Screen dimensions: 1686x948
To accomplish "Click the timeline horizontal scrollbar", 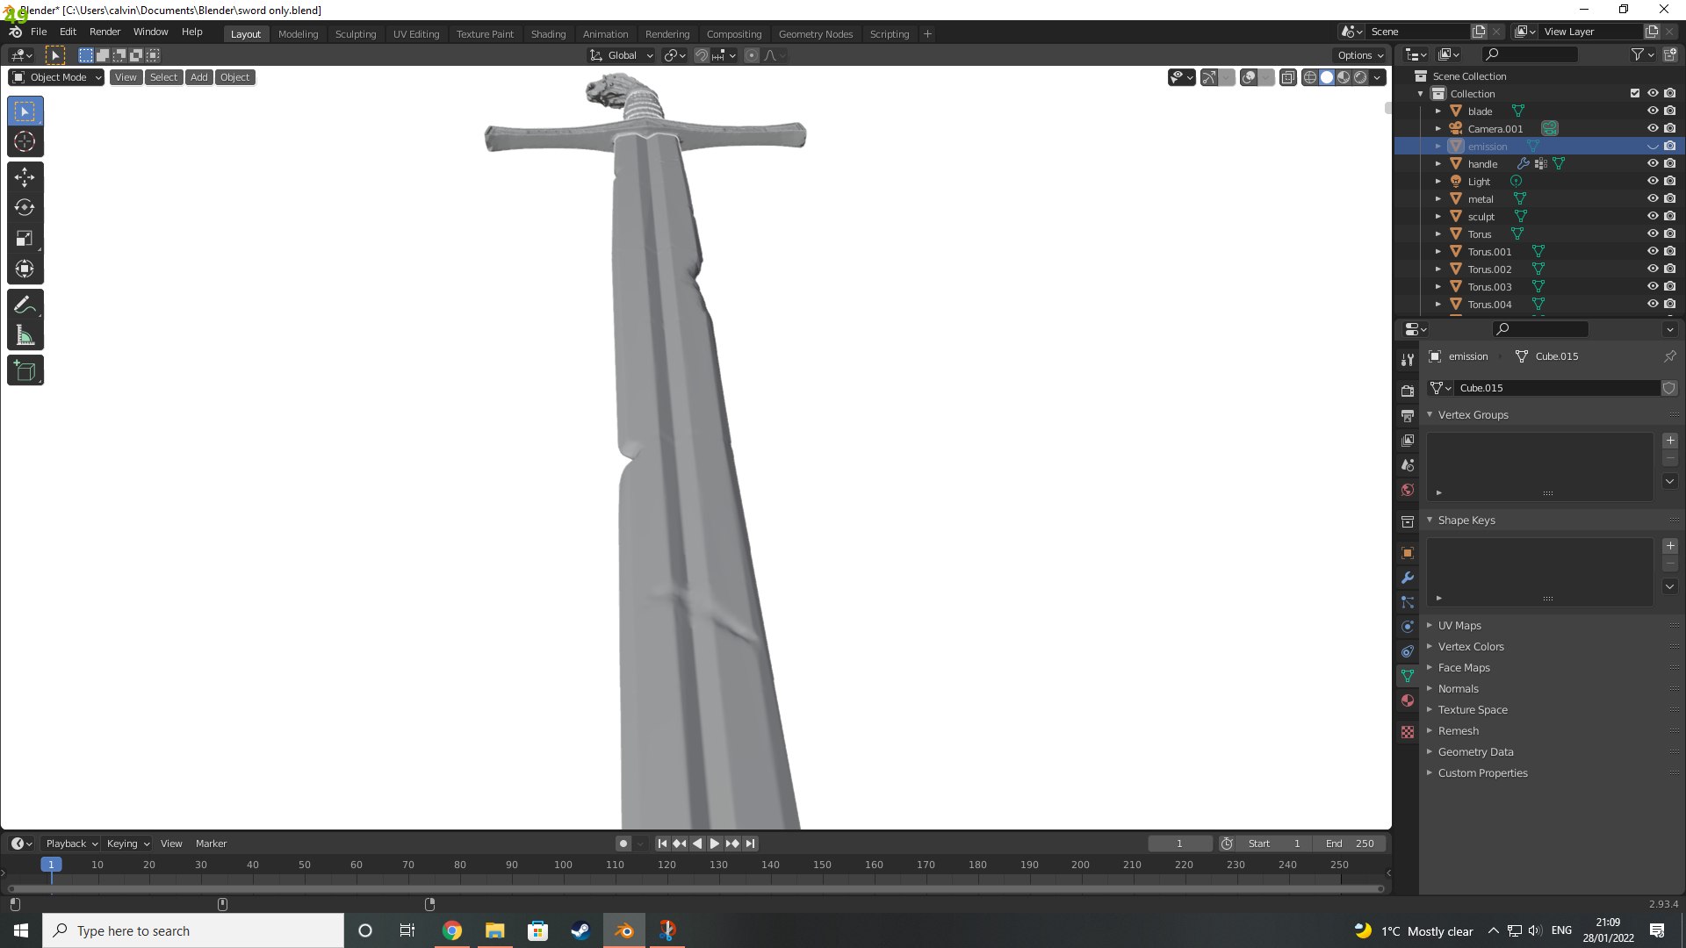I will (695, 888).
